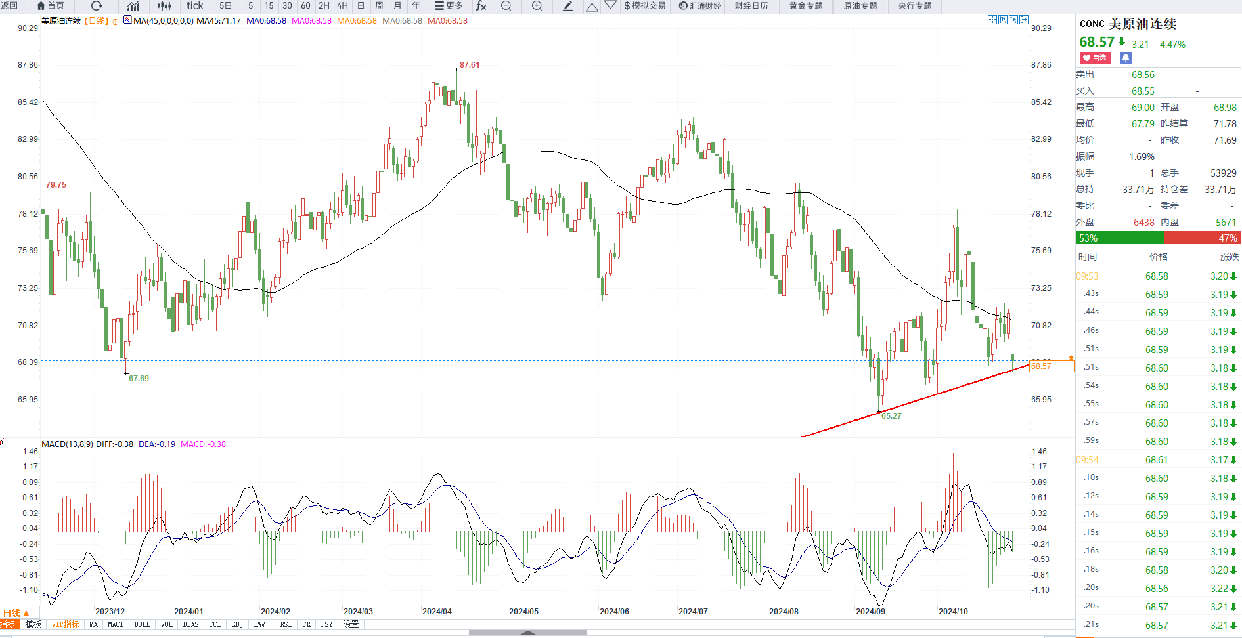Click the zoom in magnifier
This screenshot has height=638, width=1242.
537,6
